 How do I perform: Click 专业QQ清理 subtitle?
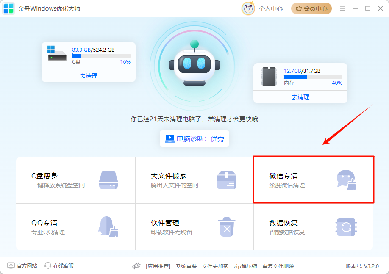pos(48,232)
